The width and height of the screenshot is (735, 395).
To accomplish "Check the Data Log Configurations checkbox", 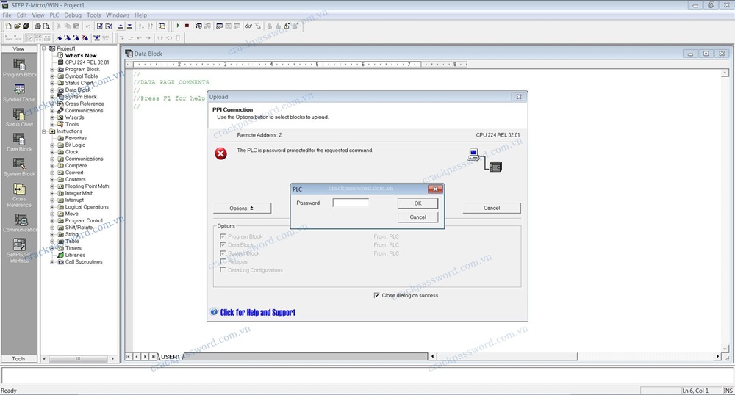I will [223, 270].
